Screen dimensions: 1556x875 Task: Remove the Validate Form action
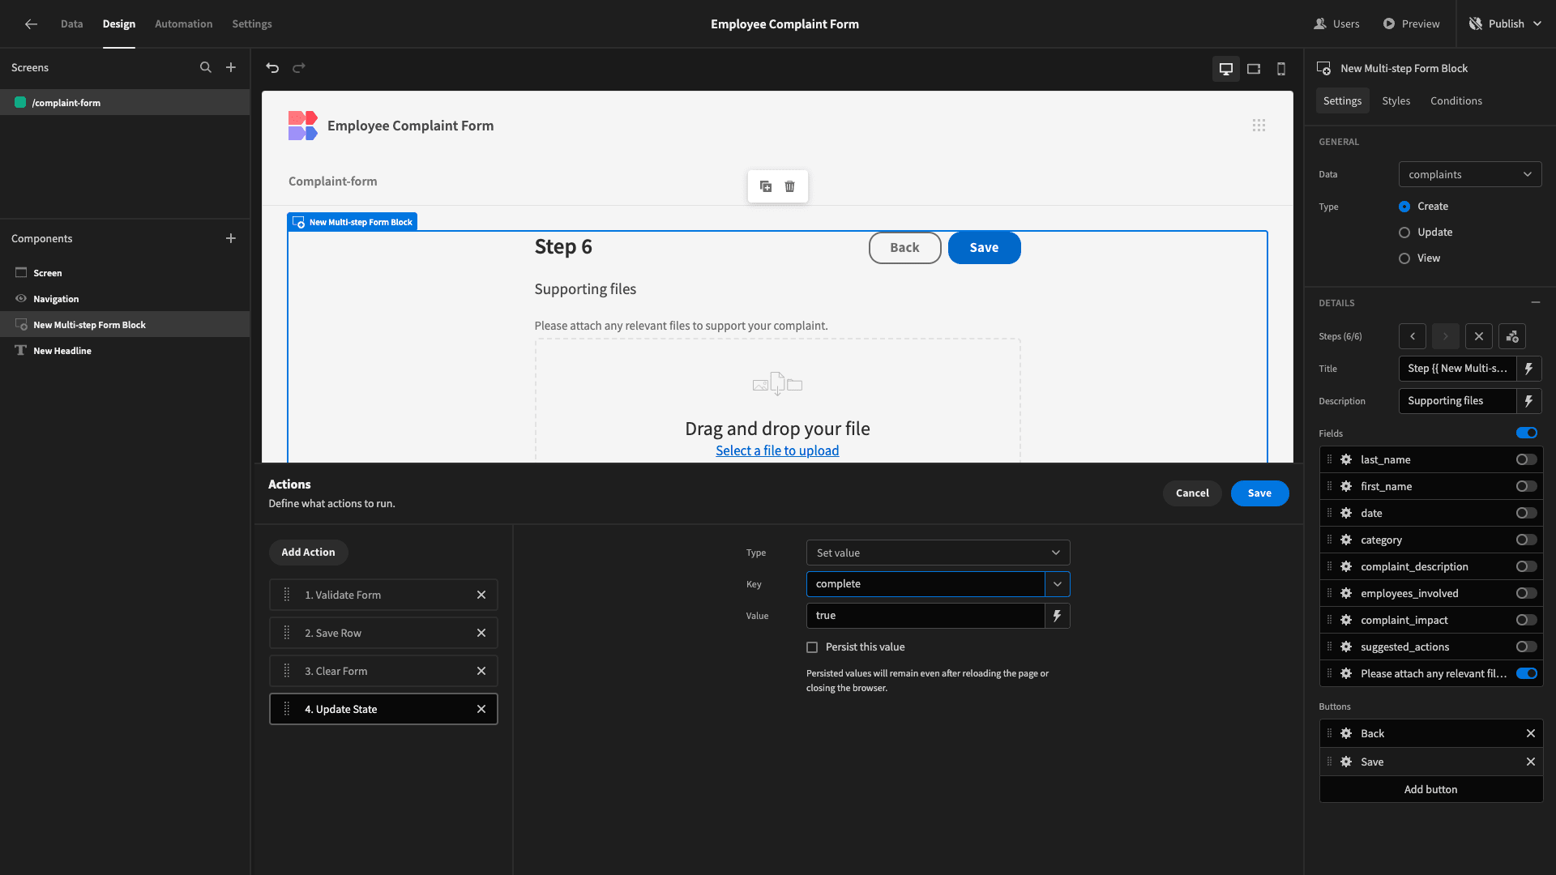(481, 595)
